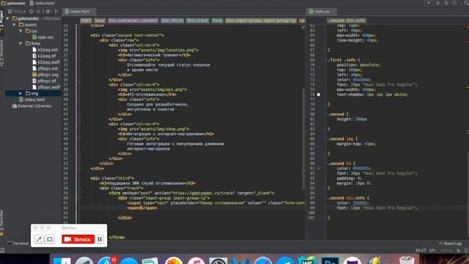Open Photoshop from the dock

point(330,260)
